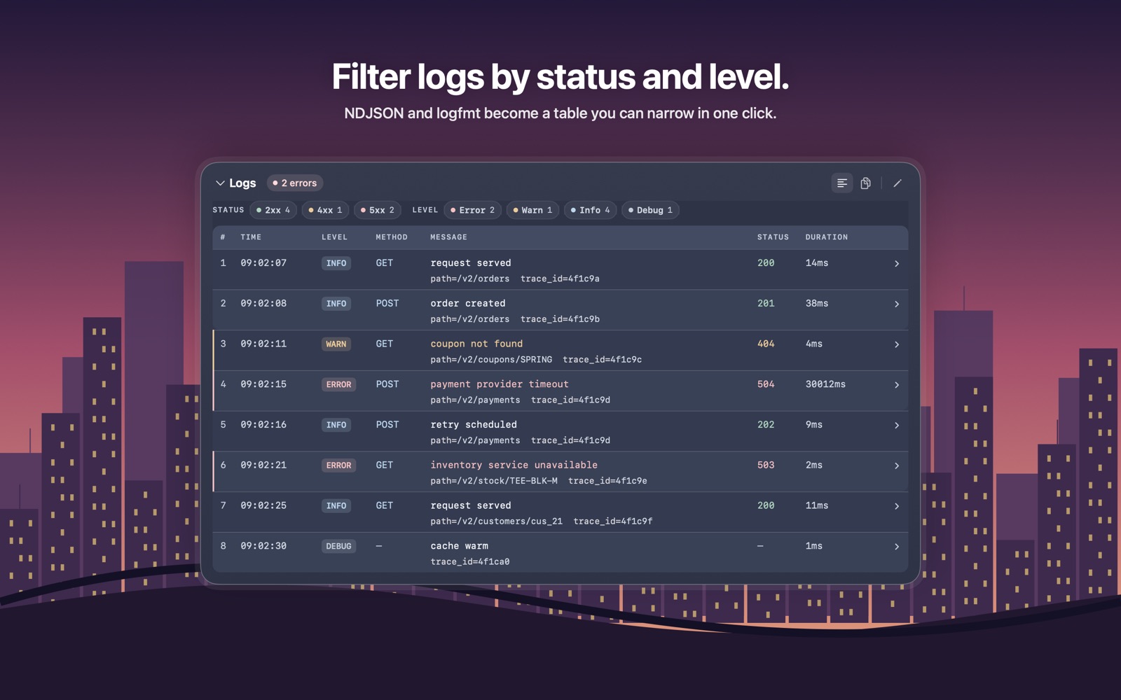Click trace_id=4f1ca0 detail text
The height and width of the screenshot is (700, 1121).
pos(470,562)
